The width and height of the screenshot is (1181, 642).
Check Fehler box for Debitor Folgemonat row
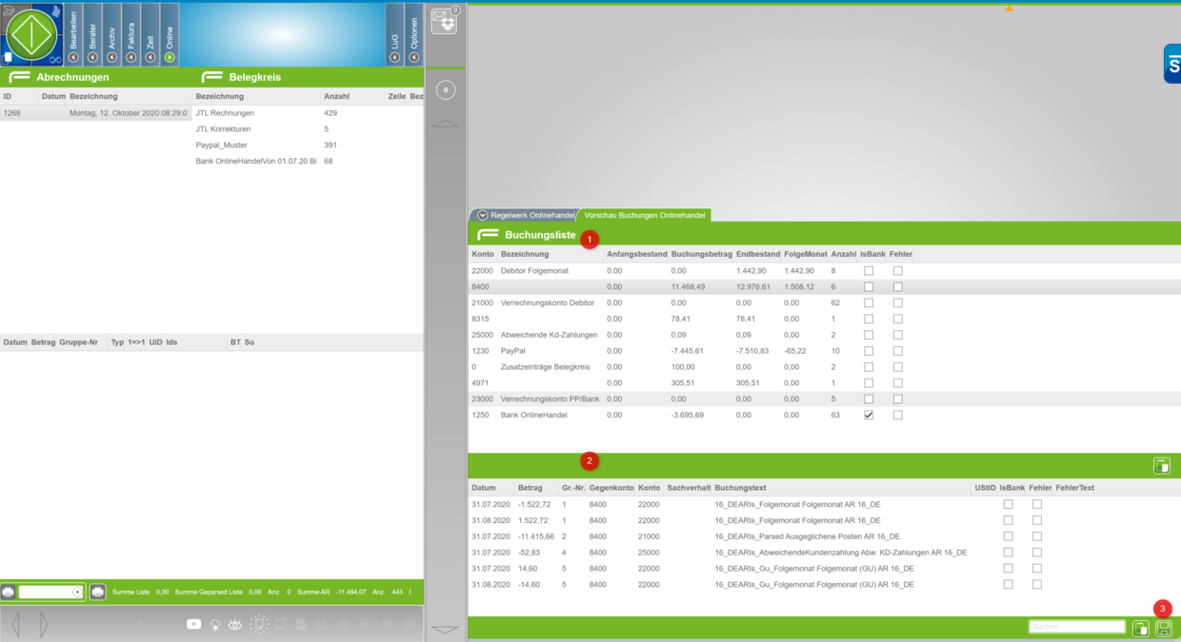pyautogui.click(x=897, y=271)
